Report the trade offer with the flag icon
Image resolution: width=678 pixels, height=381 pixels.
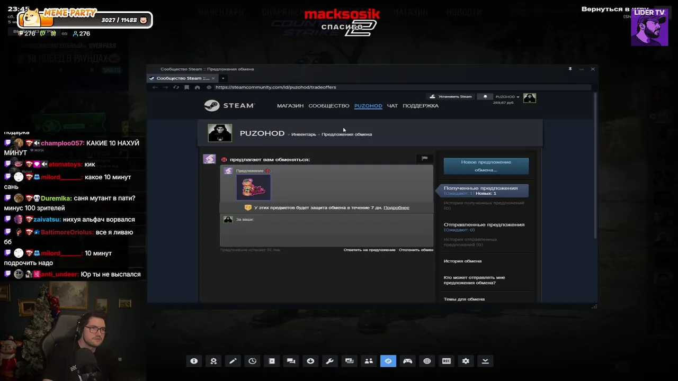point(424,158)
